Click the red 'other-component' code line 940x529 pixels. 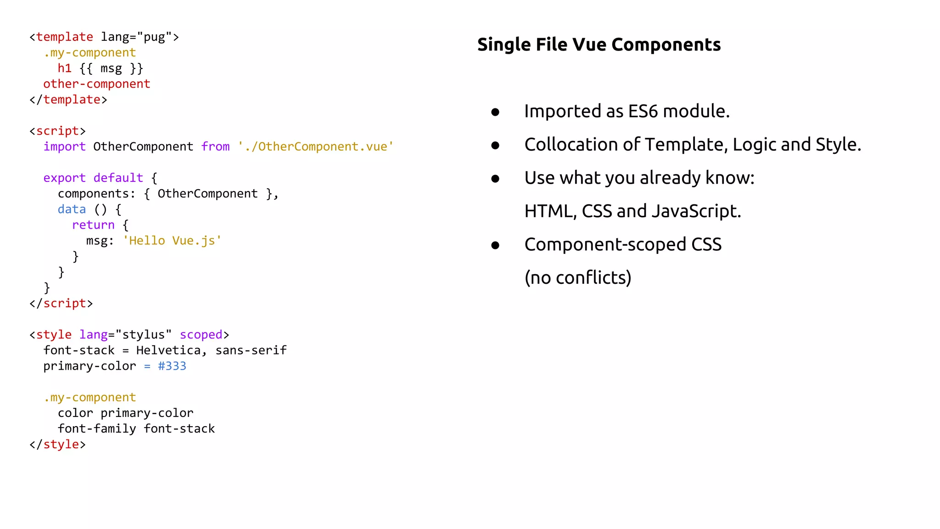pyautogui.click(x=96, y=84)
